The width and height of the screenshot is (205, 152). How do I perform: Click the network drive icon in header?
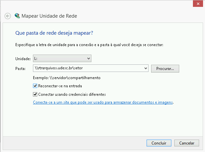coord(17,15)
